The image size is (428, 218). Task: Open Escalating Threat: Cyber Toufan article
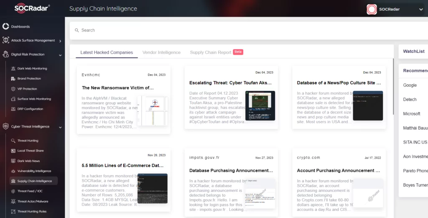tap(231, 83)
